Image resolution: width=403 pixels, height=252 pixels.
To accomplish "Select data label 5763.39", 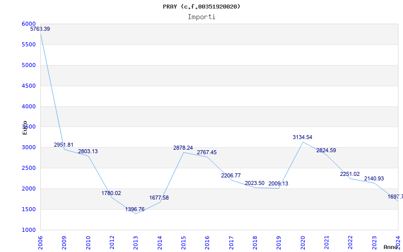I will coord(40,29).
